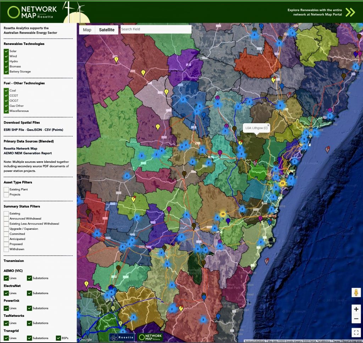Open Report a map error link

point(352,341)
